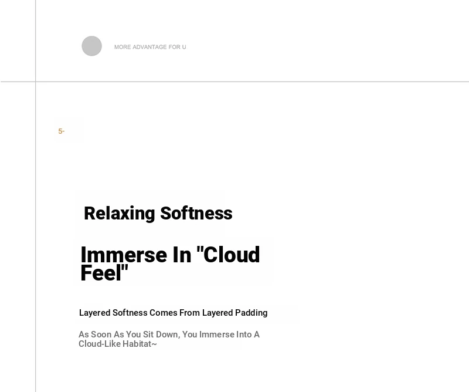The height and width of the screenshot is (392, 469).
Task: Click the gray circle avatar icon
Action: tap(92, 46)
